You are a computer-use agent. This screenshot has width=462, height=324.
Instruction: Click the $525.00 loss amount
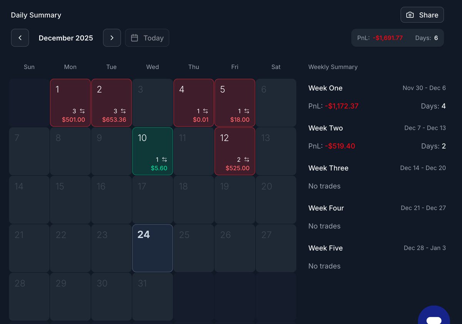tap(238, 168)
